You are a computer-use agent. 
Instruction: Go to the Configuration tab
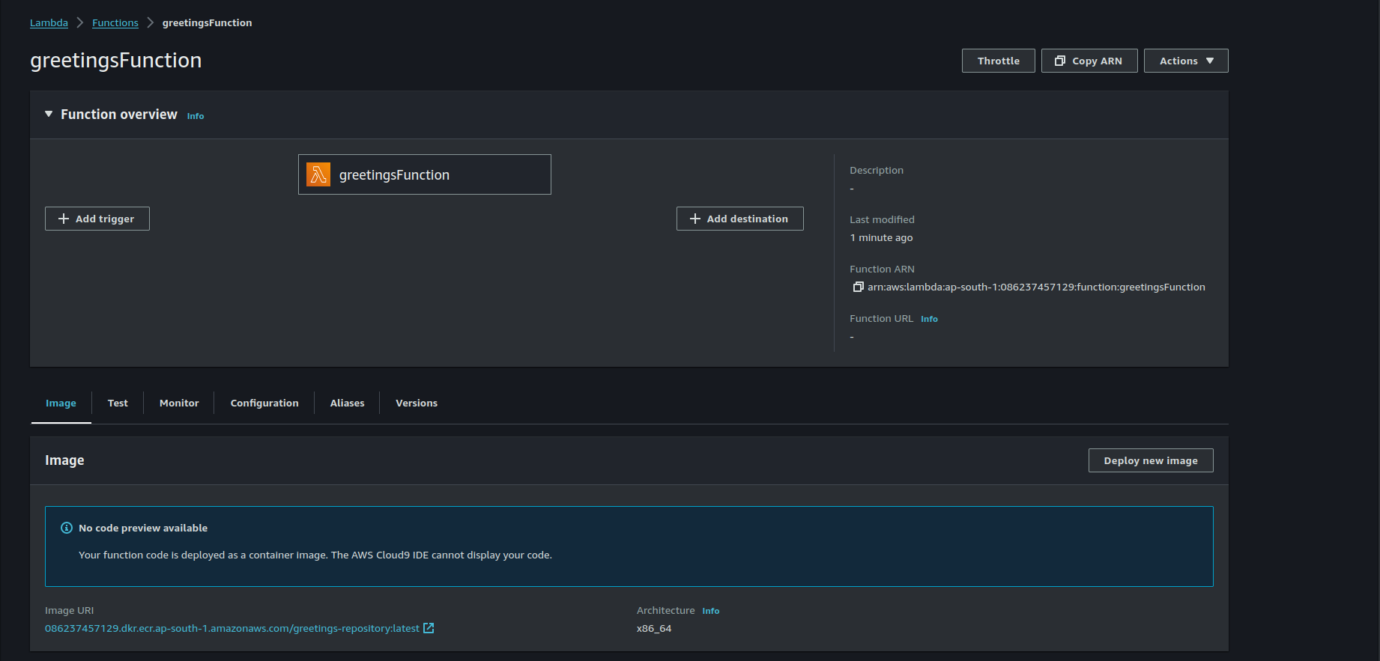[x=264, y=403]
